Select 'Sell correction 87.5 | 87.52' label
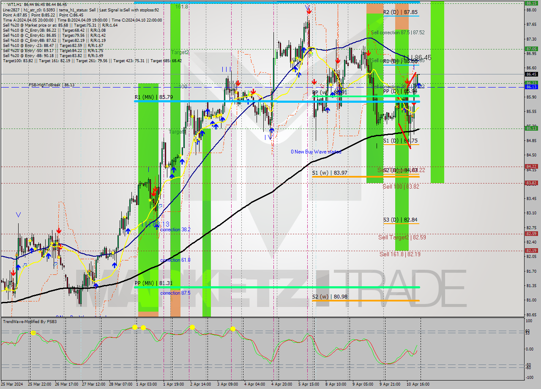The width and height of the screenshot is (541, 389). click(398, 32)
